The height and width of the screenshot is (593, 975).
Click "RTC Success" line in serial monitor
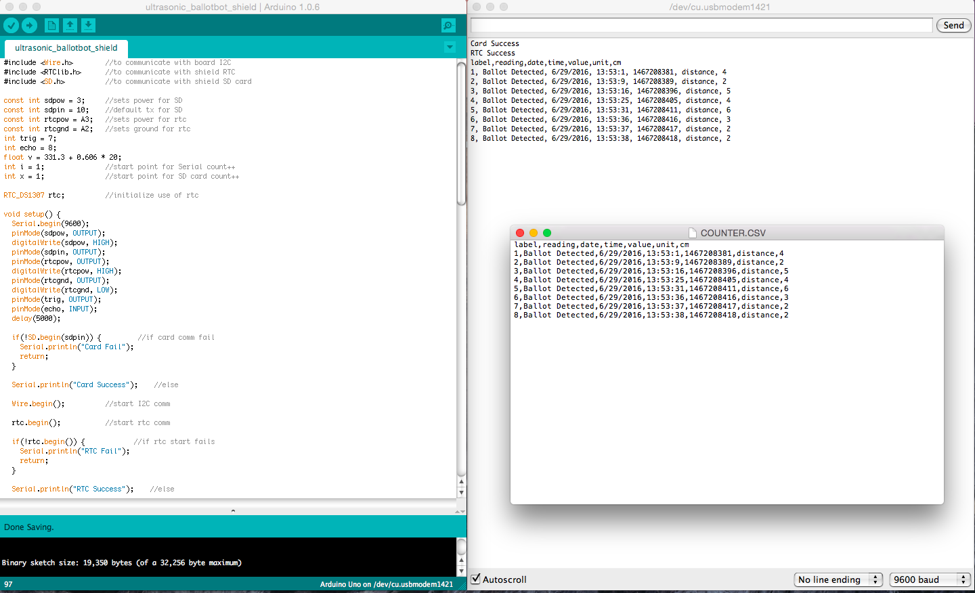[x=493, y=53]
